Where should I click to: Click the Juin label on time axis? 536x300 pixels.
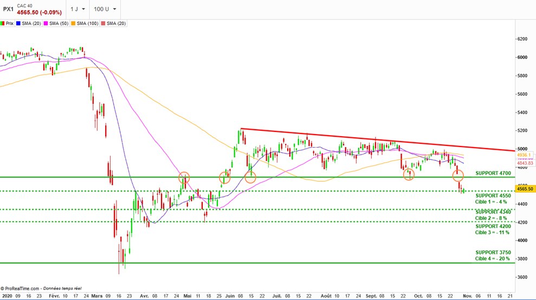[x=231, y=296]
